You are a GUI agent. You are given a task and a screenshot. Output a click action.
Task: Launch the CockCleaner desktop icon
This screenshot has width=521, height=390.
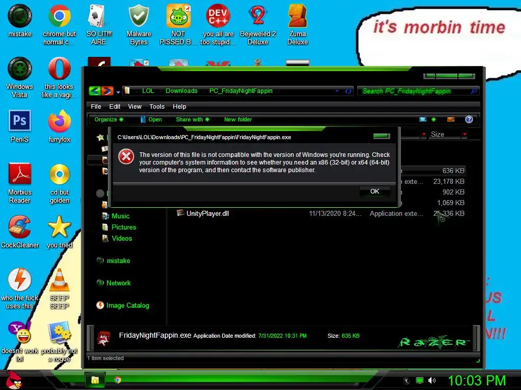pyautogui.click(x=20, y=231)
